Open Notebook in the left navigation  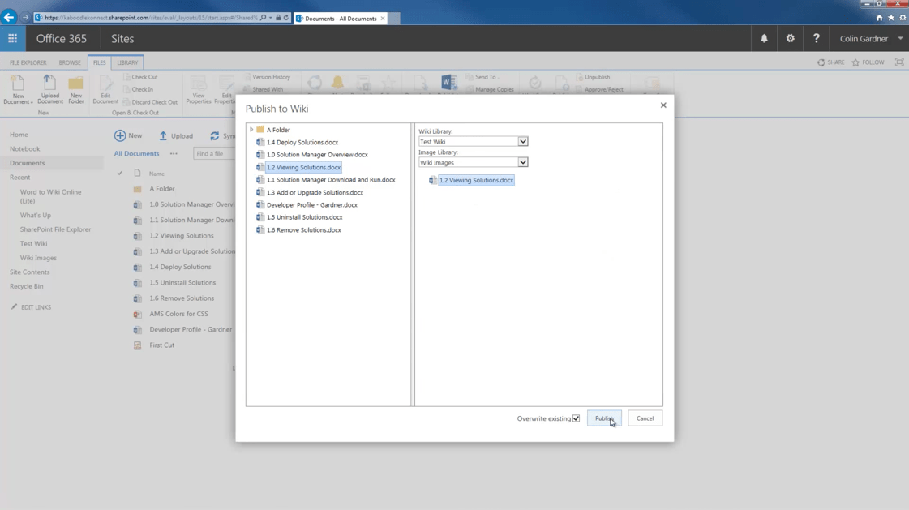point(25,149)
